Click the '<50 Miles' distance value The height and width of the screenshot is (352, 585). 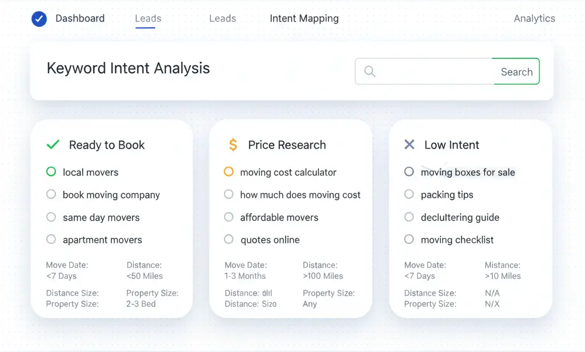[145, 276]
